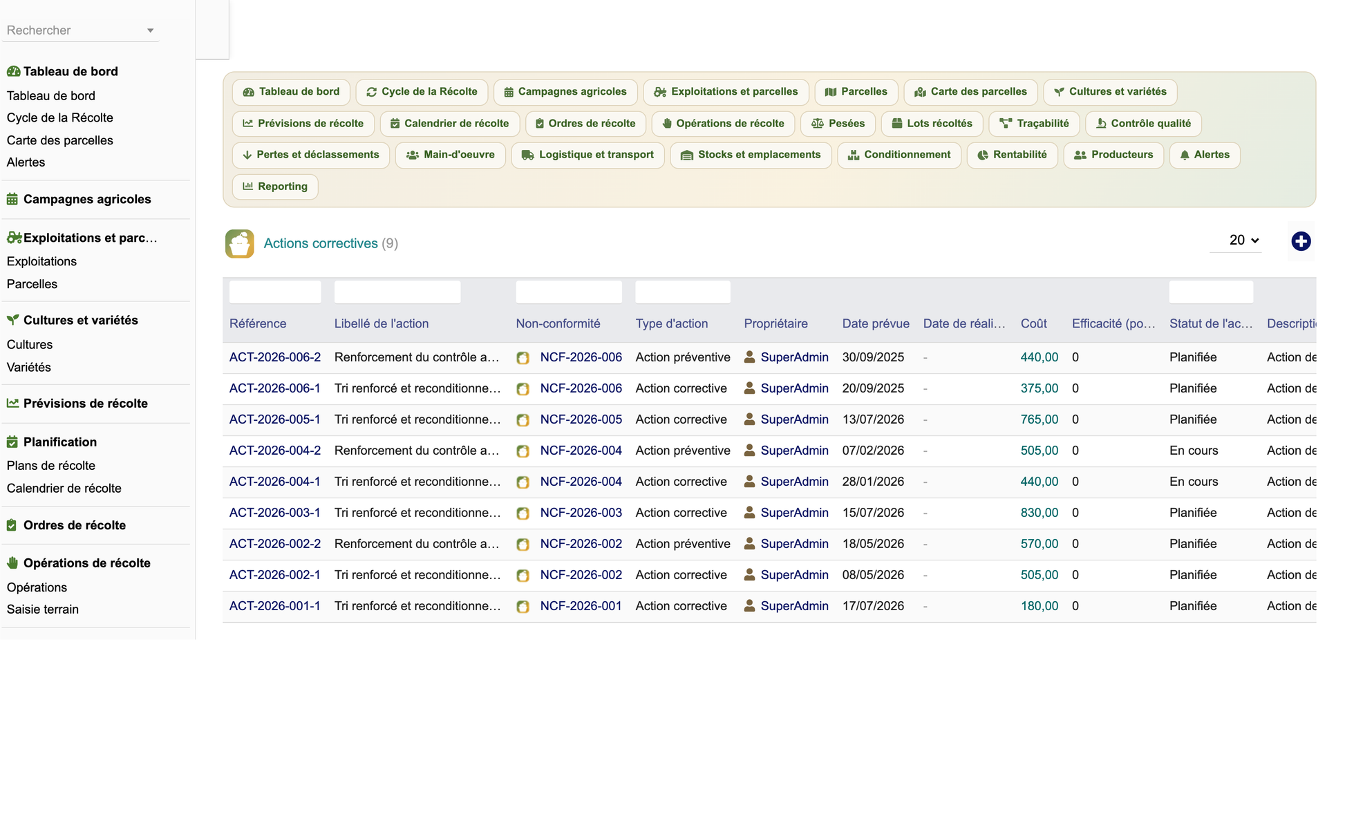Click the Actions correctives module icon
This screenshot has width=1345, height=832.
coord(239,243)
